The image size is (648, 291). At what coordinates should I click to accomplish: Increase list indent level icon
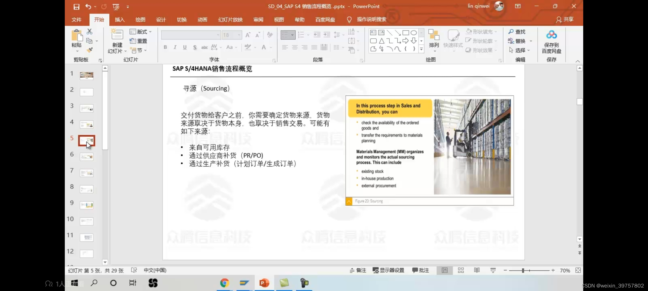pos(327,34)
